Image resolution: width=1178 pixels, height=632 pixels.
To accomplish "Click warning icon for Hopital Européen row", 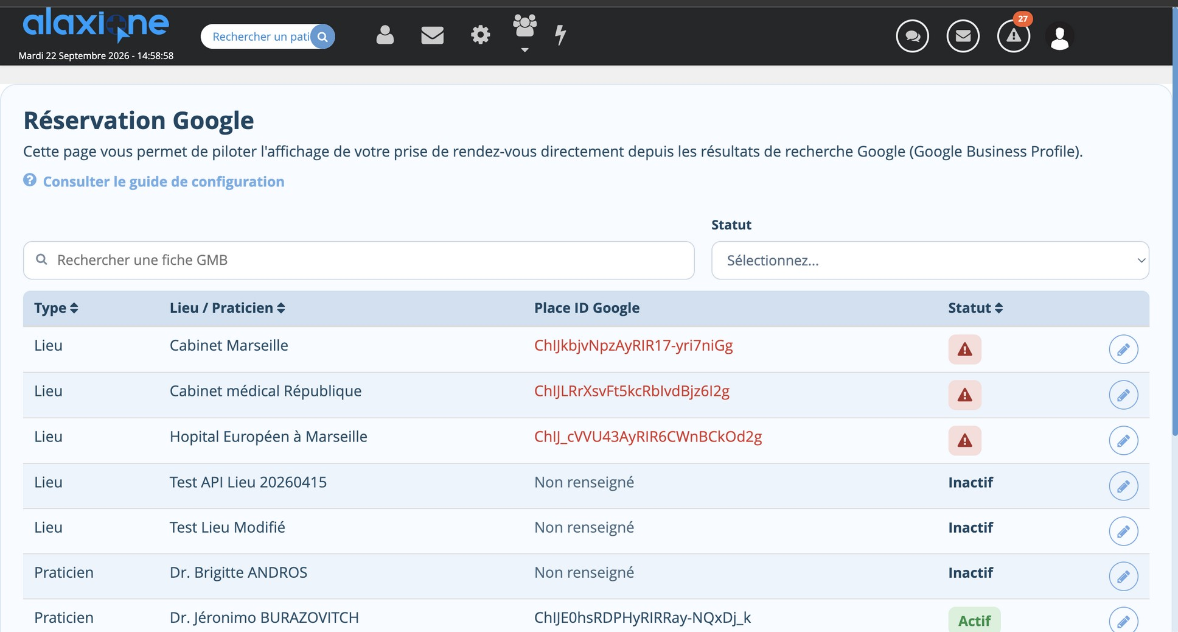I will coord(964,440).
